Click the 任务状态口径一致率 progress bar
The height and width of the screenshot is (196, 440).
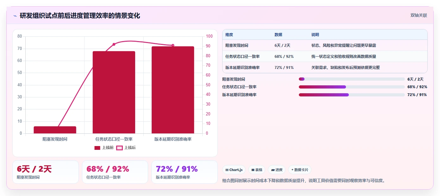tap(352, 87)
